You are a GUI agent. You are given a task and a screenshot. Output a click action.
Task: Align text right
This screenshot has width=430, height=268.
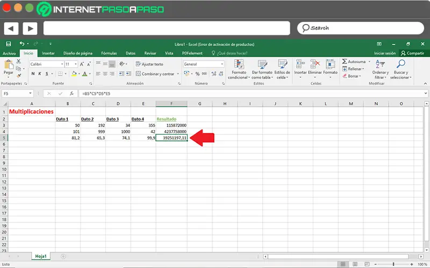[x=112, y=73]
